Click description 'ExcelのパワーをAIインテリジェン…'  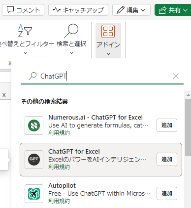[x=97, y=160]
